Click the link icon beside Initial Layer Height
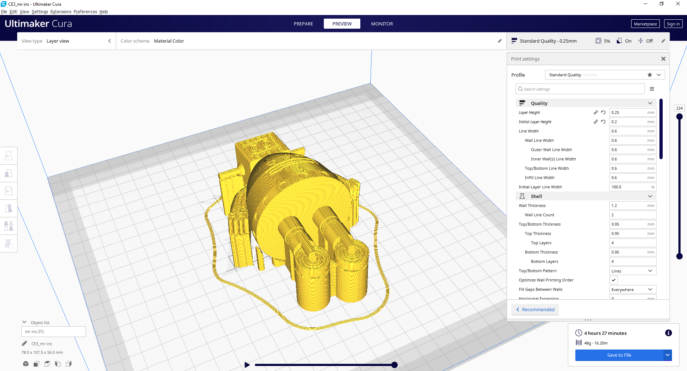Viewport: 687px width, 371px height. click(x=596, y=122)
